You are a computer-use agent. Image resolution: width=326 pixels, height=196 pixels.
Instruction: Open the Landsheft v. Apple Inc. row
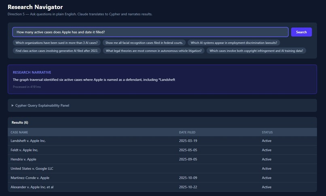pyautogui.click(x=162, y=141)
